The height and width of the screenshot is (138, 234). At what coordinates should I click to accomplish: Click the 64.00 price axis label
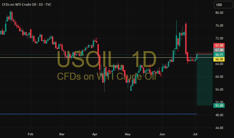pos(219,64)
